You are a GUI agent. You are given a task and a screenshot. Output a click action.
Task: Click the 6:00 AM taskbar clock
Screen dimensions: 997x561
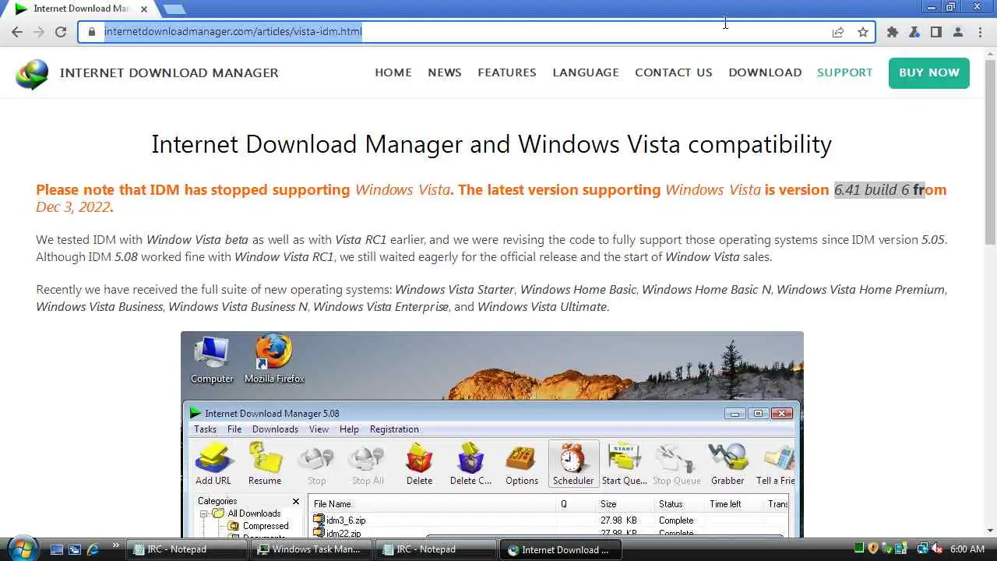pyautogui.click(x=967, y=549)
